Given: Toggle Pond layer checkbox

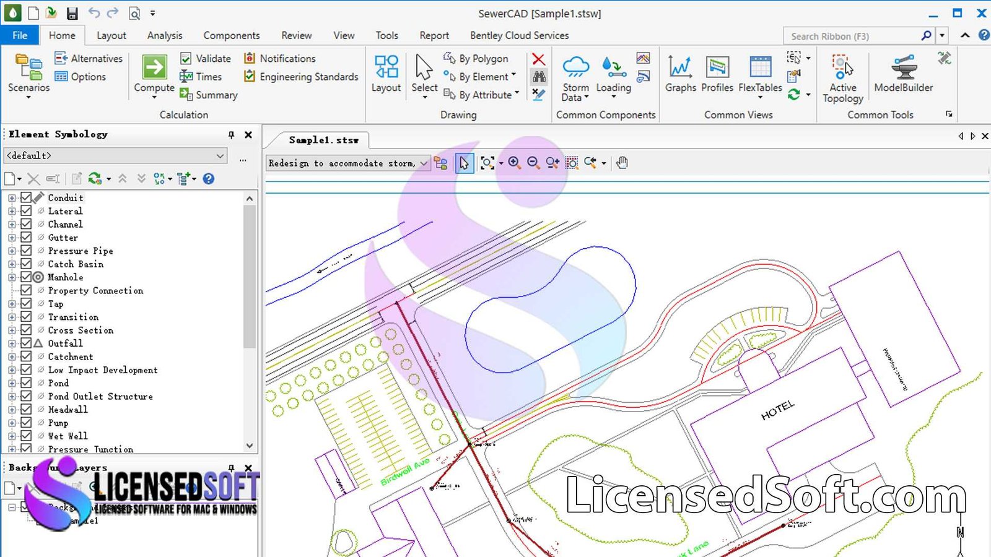Looking at the screenshot, I should pos(26,382).
